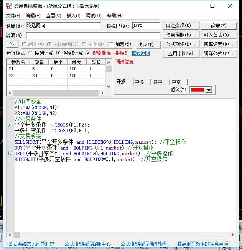Open the 模式说明 link
This screenshot has width=242, height=250.
pyautogui.click(x=140, y=53)
